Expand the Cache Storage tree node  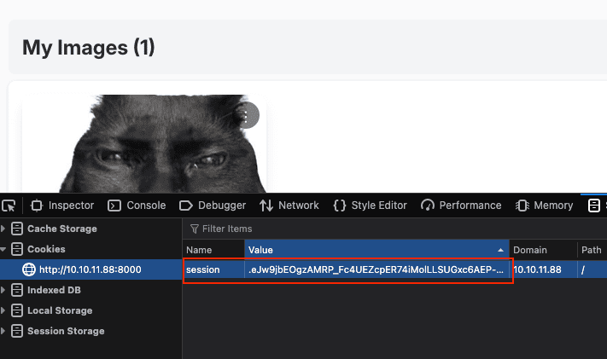click(x=4, y=229)
